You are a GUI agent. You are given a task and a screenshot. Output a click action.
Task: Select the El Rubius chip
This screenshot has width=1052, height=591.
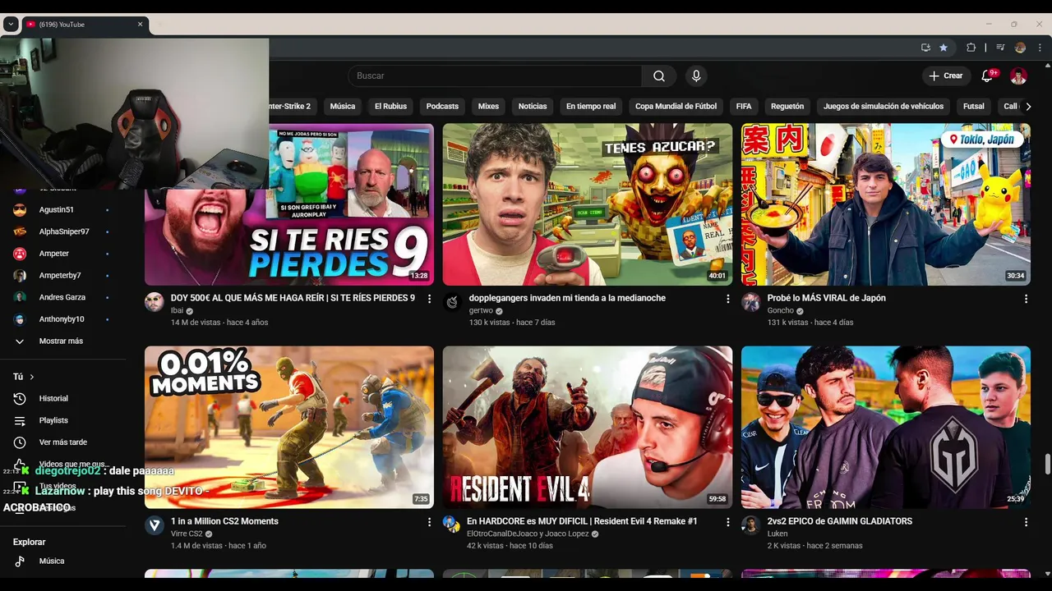point(390,106)
